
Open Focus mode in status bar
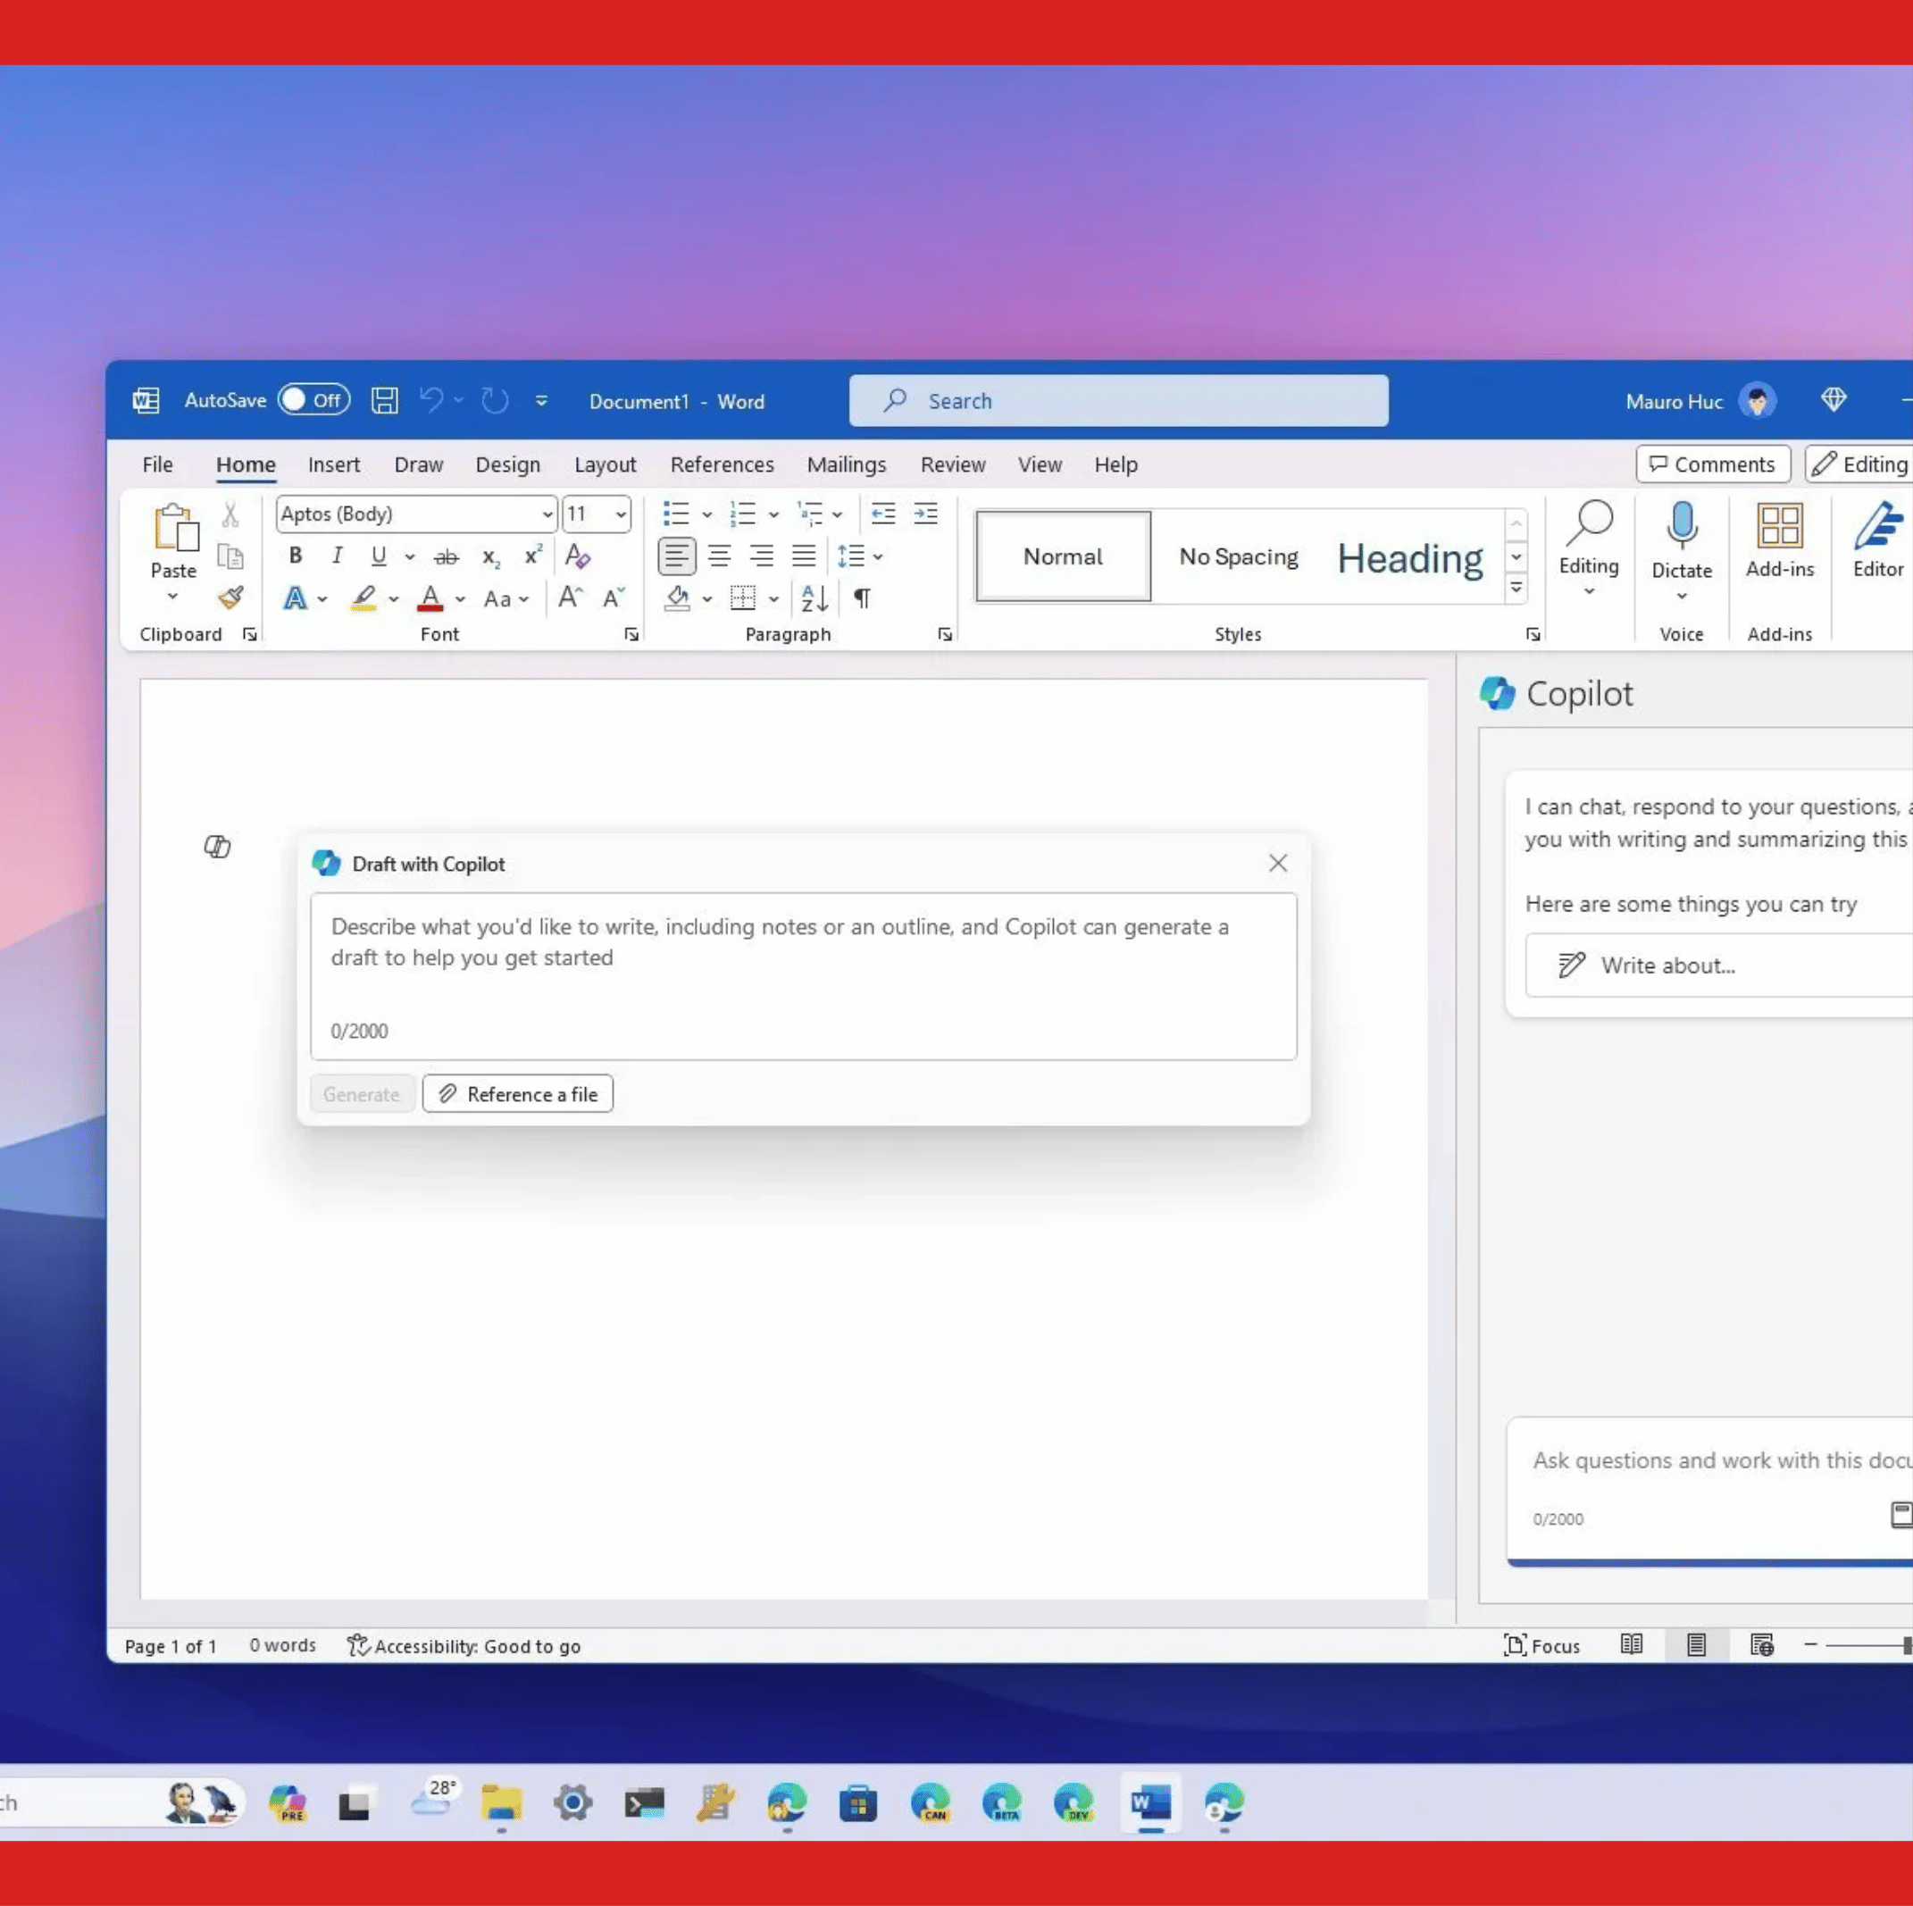pyautogui.click(x=1541, y=1645)
